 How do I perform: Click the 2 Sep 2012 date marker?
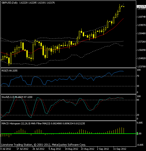103,149
